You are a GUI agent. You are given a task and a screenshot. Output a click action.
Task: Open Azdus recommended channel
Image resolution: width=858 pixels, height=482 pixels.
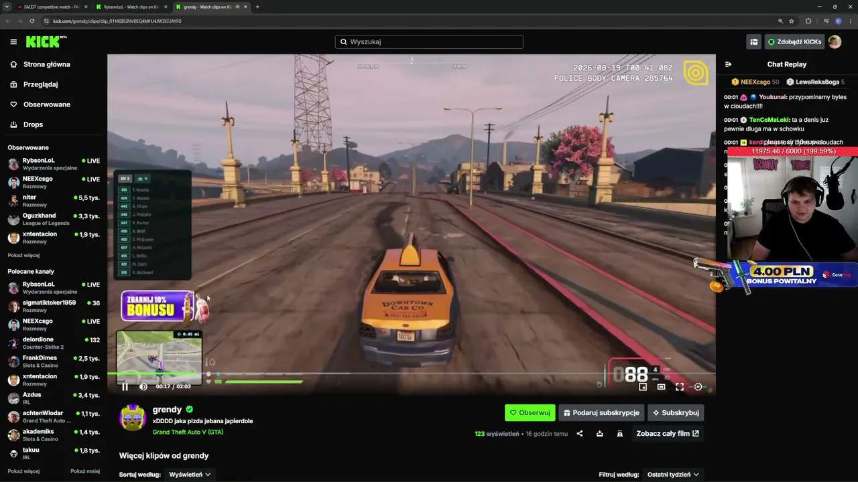[54, 398]
